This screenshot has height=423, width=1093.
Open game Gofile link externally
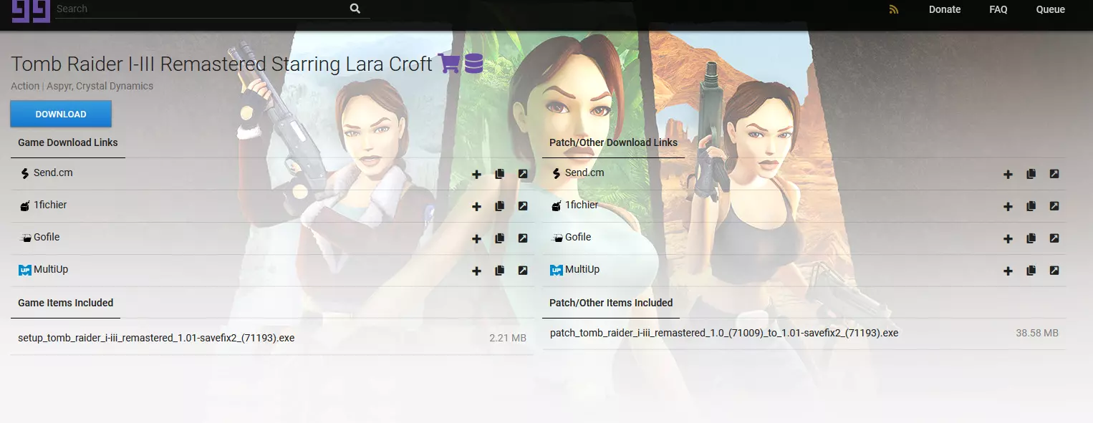point(523,238)
